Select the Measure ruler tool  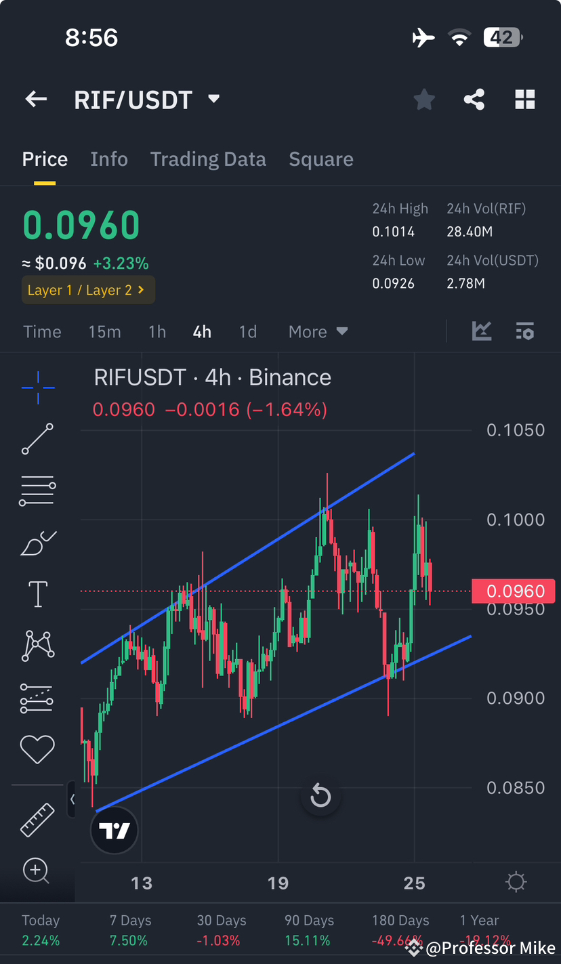(37, 820)
